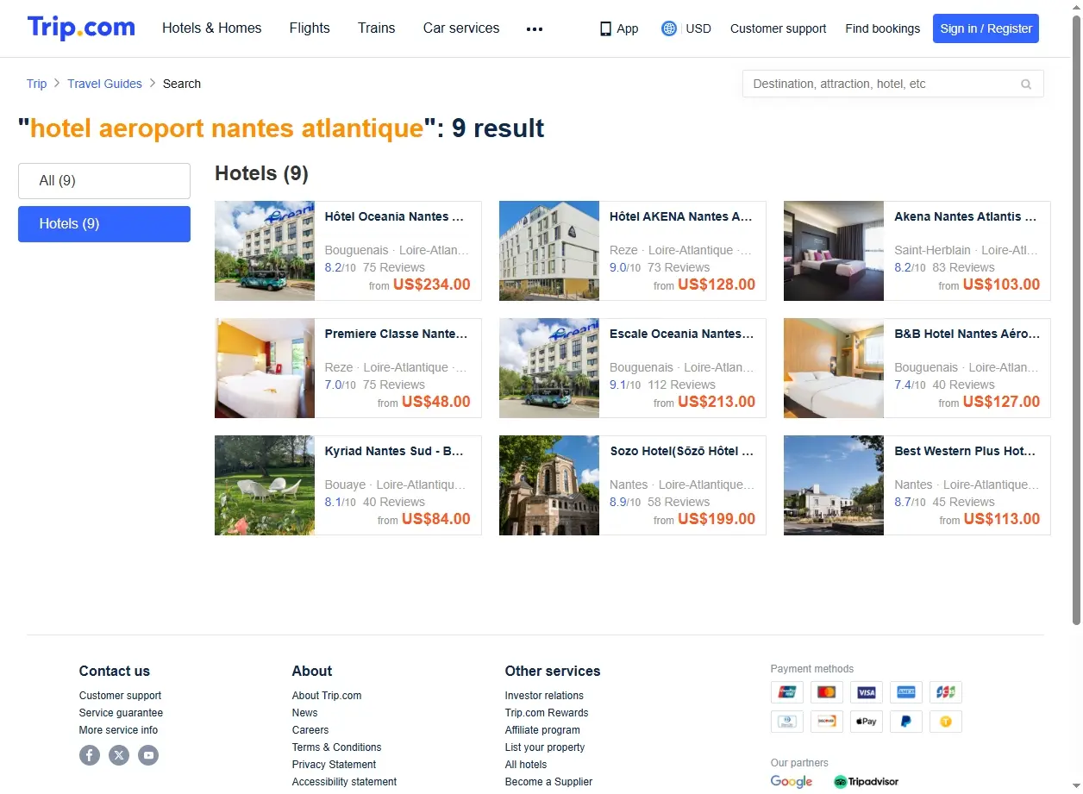Open Find bookings link
Viewport: 1083px width, 794px height.
pyautogui.click(x=882, y=28)
